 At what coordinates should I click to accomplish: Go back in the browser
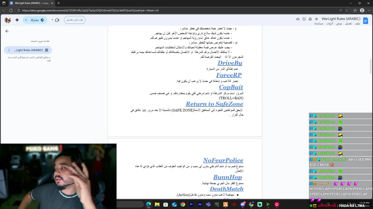4,10
